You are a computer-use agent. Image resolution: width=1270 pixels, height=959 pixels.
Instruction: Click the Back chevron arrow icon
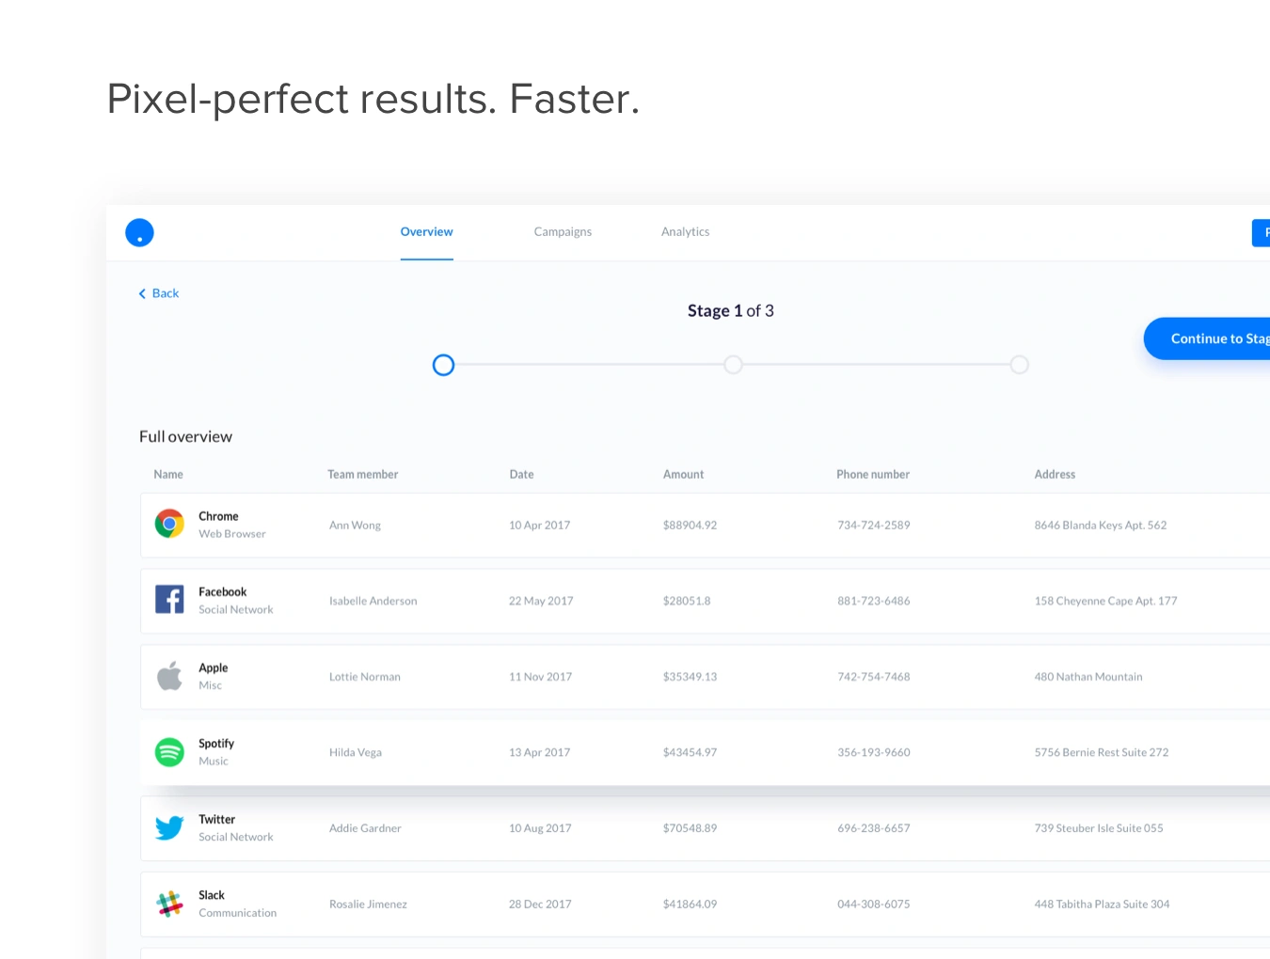pos(142,293)
